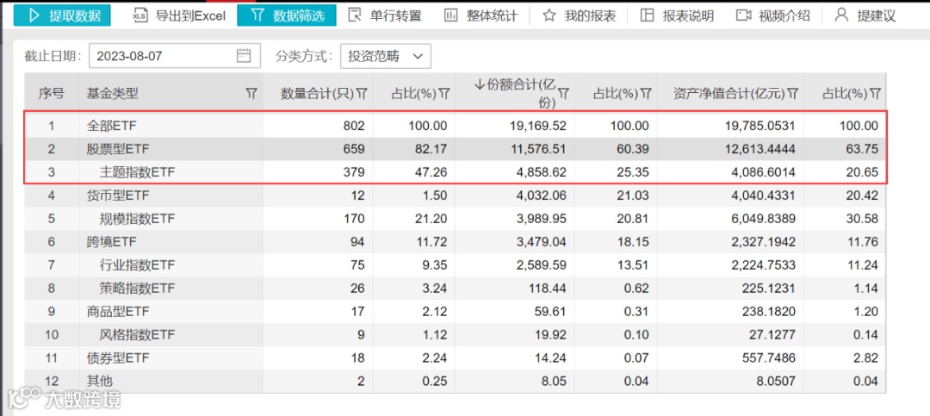The image size is (930, 416).
Task: Select the 风格指数ETF row
Action: pos(455,334)
